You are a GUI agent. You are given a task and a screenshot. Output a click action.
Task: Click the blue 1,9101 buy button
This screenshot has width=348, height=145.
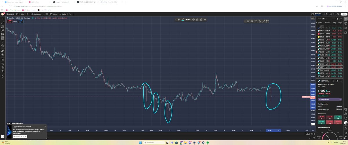20,21
